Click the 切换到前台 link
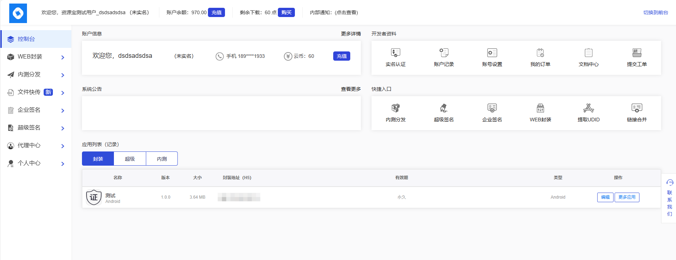The image size is (676, 260). point(656,12)
